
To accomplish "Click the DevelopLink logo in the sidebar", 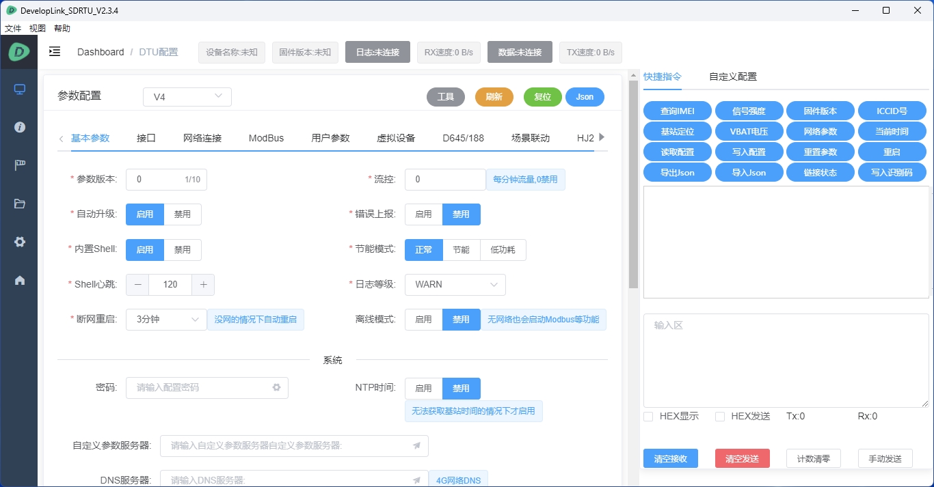I will click(x=19, y=51).
